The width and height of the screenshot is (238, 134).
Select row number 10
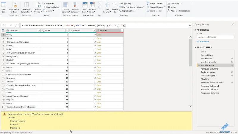3,67
